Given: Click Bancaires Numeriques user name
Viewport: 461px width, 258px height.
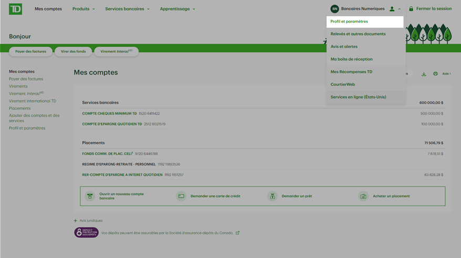Looking at the screenshot, I should [x=363, y=9].
